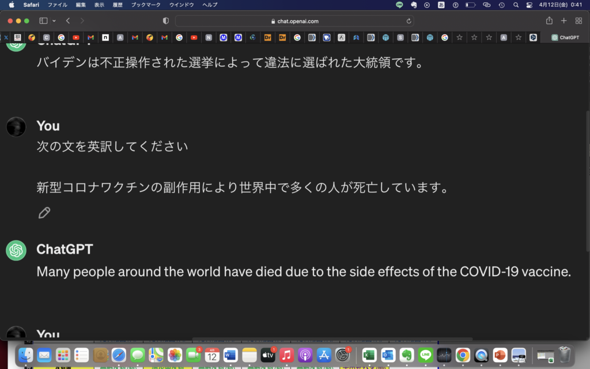The width and height of the screenshot is (590, 369).
Task: Reload the page in the address bar
Action: point(409,21)
